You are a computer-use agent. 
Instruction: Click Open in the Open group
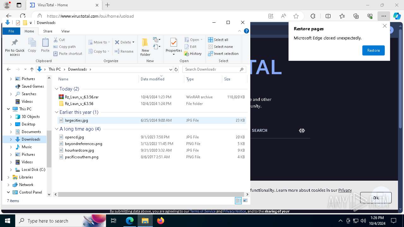pyautogui.click(x=193, y=40)
